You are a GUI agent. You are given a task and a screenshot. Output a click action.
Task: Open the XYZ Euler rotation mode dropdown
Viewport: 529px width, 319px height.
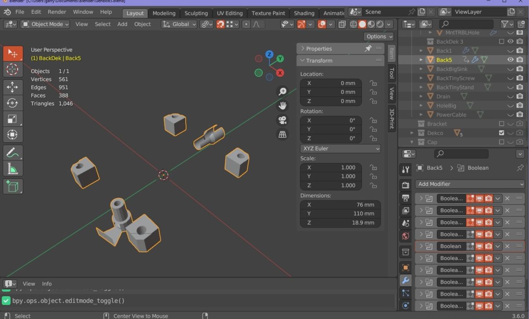point(340,148)
